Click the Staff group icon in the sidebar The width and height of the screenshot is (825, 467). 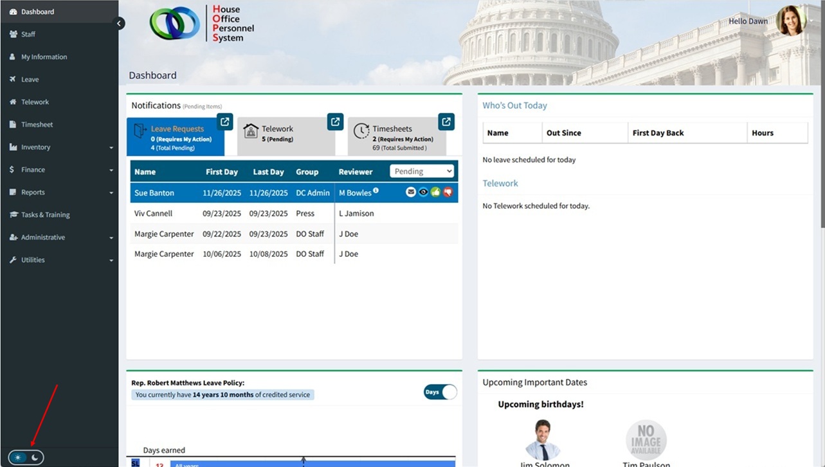point(13,34)
